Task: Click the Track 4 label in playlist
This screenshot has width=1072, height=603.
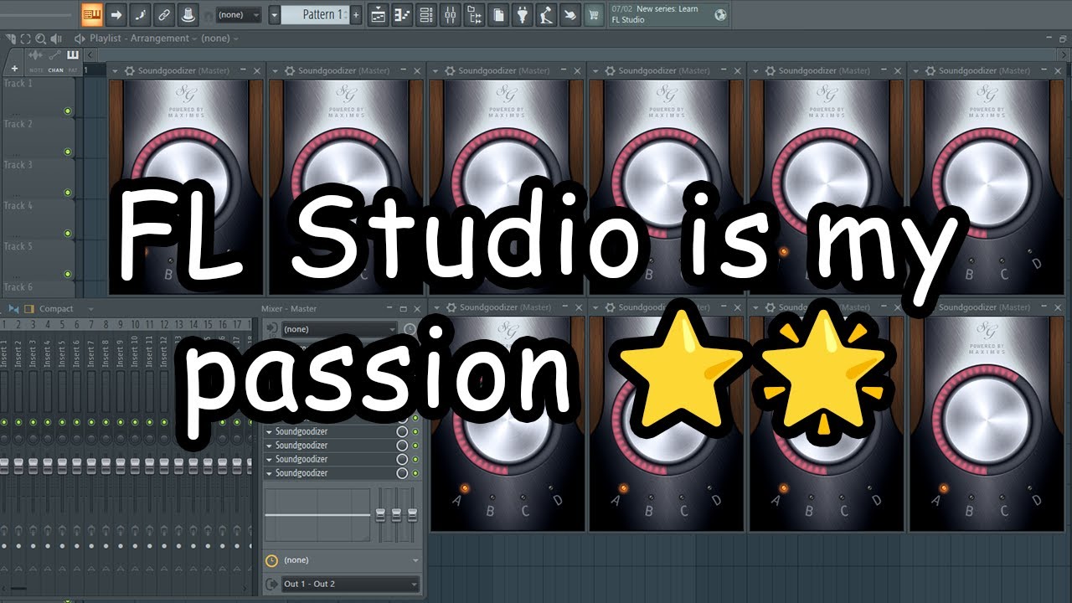Action: pos(18,205)
